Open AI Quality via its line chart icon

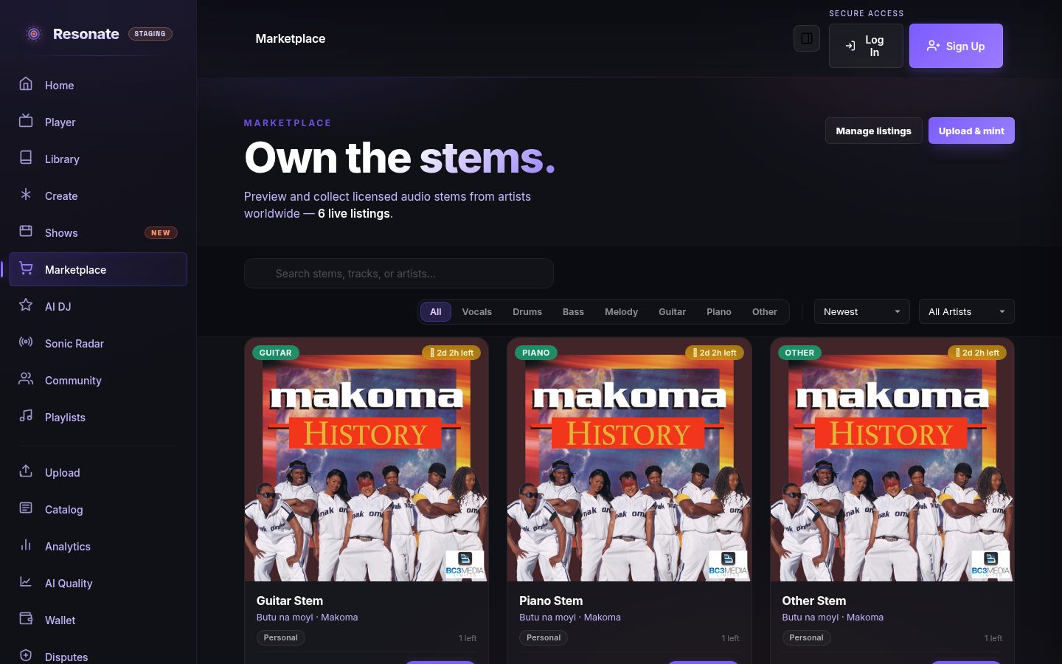(x=26, y=581)
